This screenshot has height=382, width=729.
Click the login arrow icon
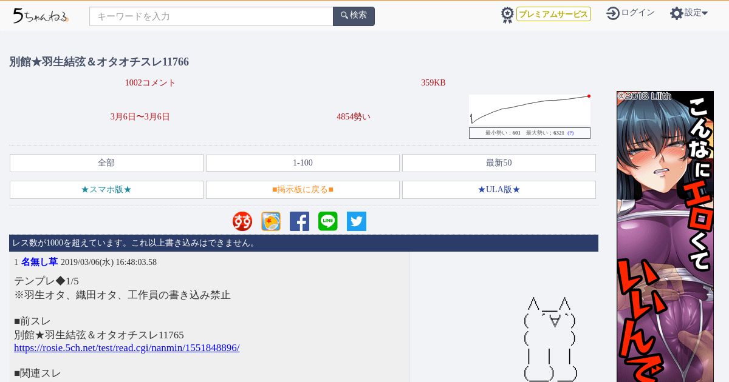click(x=613, y=13)
